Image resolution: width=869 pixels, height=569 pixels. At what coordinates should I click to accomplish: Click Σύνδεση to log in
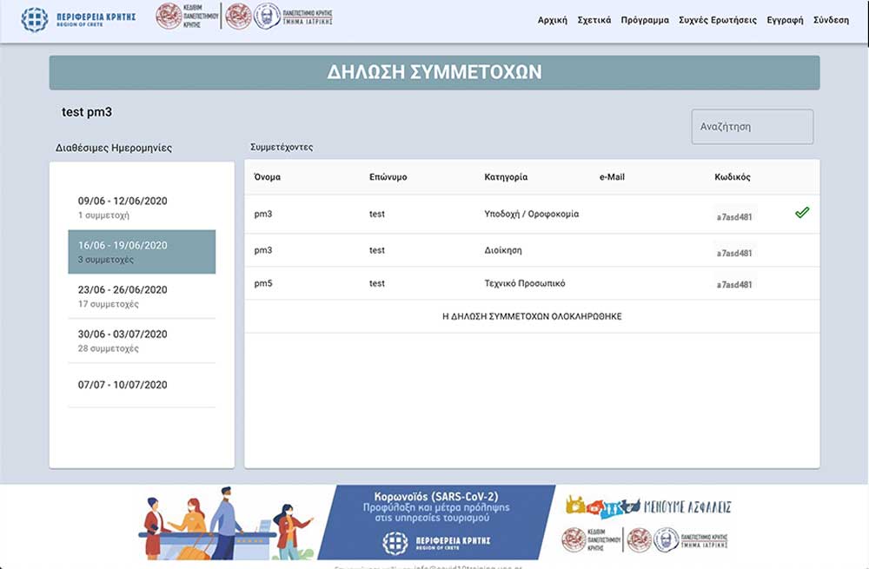coord(831,20)
